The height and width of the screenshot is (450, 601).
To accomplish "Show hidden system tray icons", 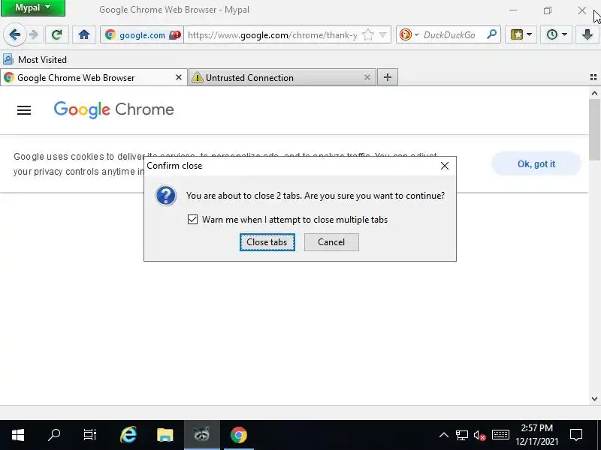I will click(x=444, y=435).
